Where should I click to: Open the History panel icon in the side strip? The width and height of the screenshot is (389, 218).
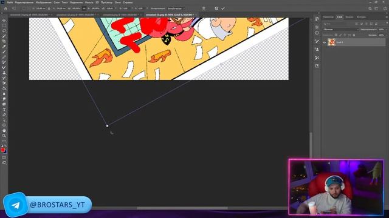point(317,19)
